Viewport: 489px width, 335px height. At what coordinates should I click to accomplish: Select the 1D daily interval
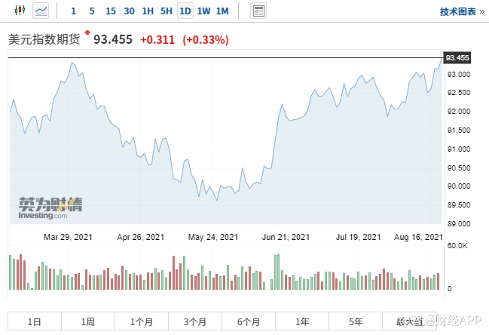(x=185, y=11)
